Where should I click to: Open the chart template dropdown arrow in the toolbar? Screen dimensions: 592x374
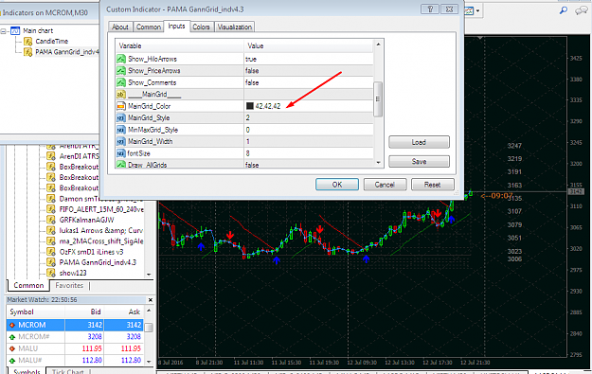pos(478,11)
